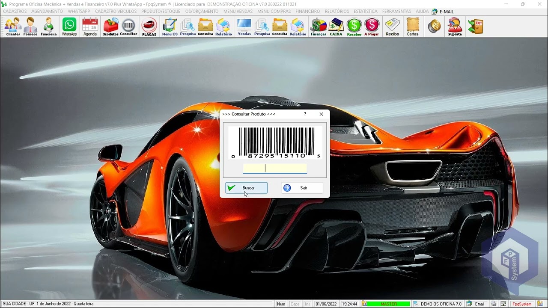The height and width of the screenshot is (308, 548).
Task: Close the Consultar Produto dialog
Action: [x=321, y=114]
